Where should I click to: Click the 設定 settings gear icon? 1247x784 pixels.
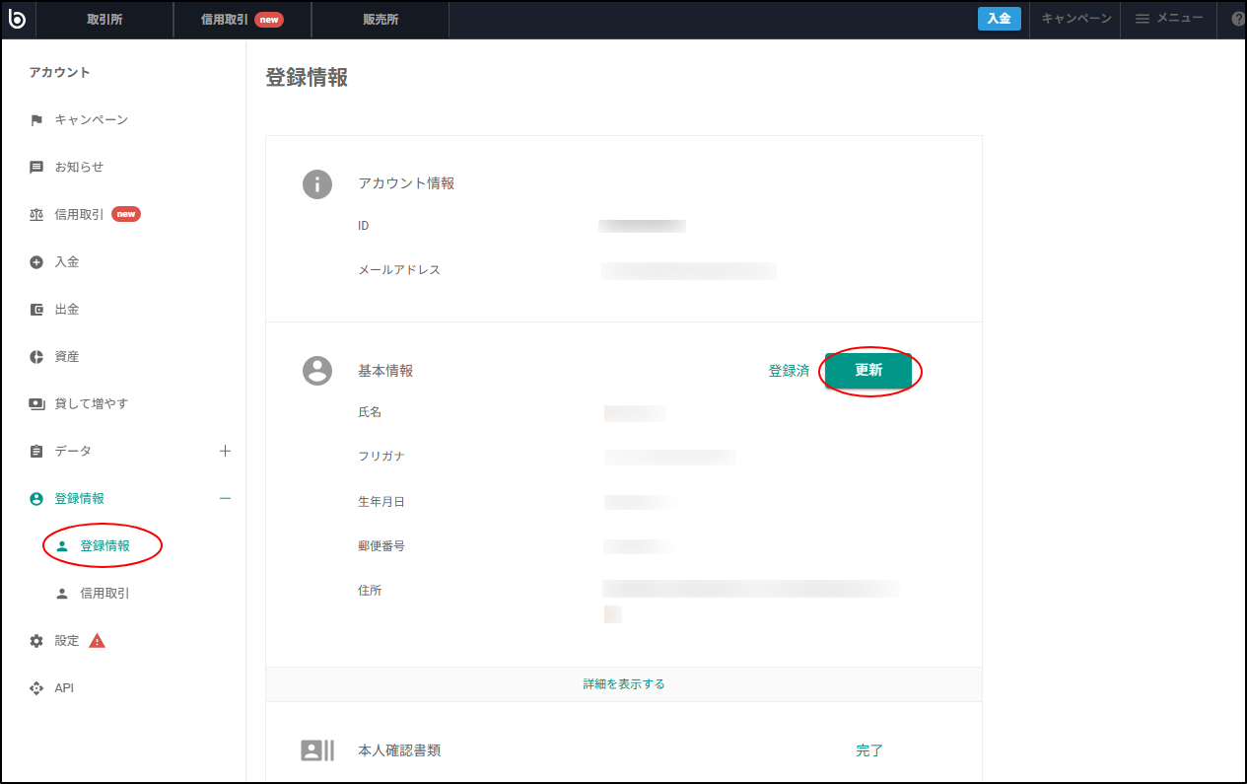[x=35, y=640]
